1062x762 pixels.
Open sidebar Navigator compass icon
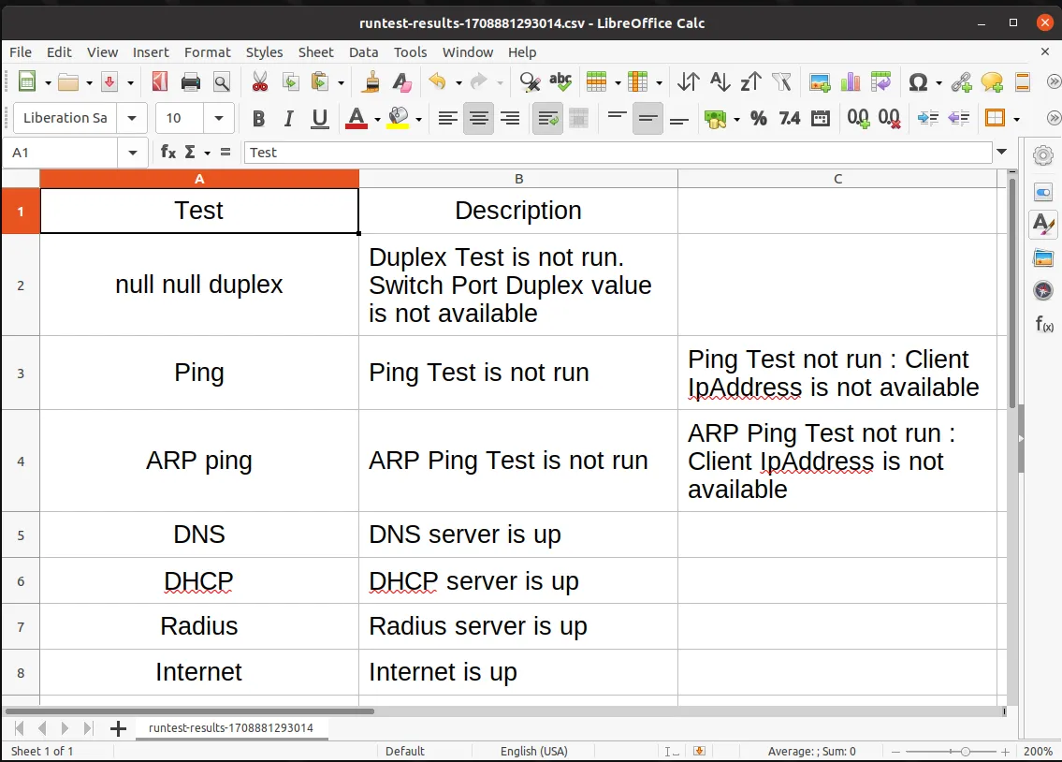point(1043,290)
